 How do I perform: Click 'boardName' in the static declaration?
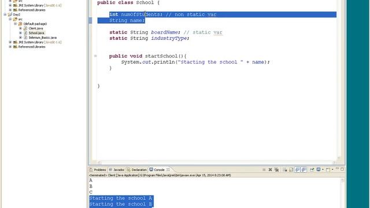[164, 32]
